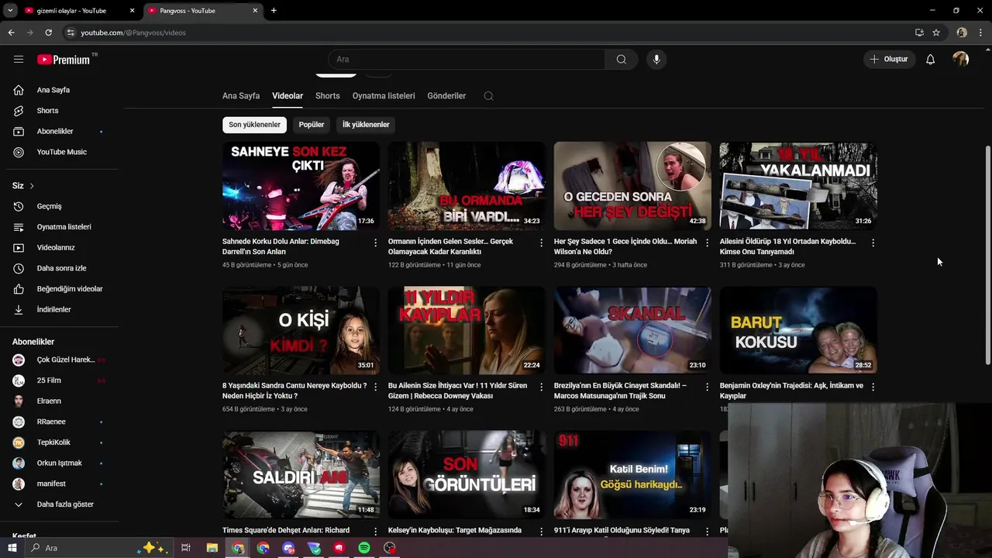Bookmark this page star icon

[x=936, y=33]
